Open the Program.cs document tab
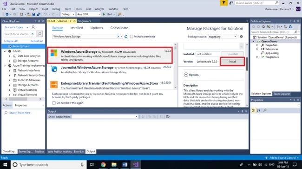Image resolution: width=302 pixels, height=169 pixels. pos(84,21)
